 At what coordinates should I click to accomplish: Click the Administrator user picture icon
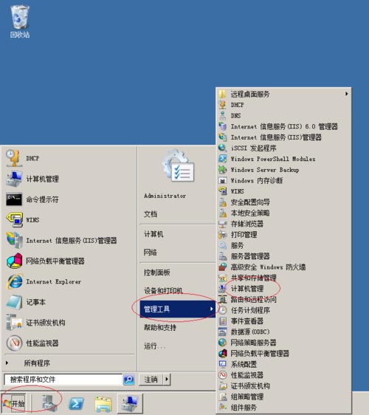click(x=179, y=166)
